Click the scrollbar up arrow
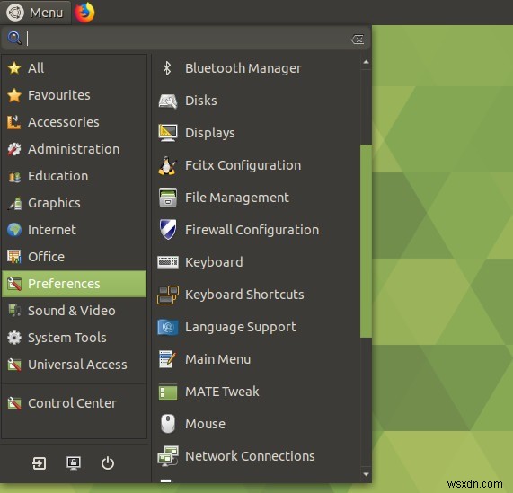This screenshot has width=513, height=493. coord(366,62)
